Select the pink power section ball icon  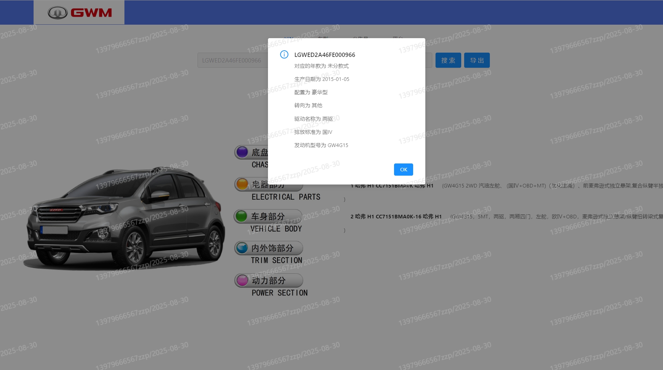[x=242, y=280]
